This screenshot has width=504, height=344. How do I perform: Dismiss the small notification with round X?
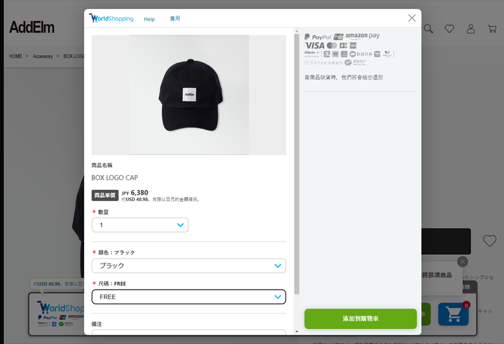[463, 262]
